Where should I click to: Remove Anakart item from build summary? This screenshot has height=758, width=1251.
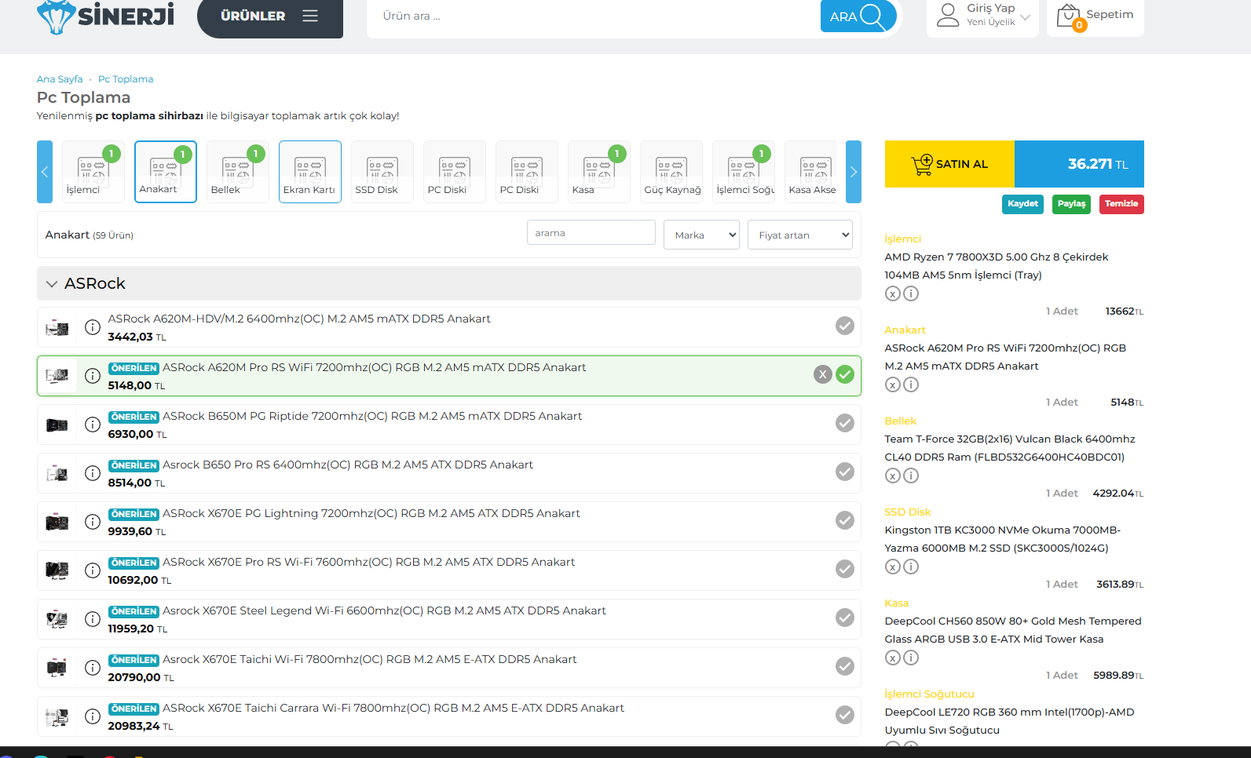[893, 384]
